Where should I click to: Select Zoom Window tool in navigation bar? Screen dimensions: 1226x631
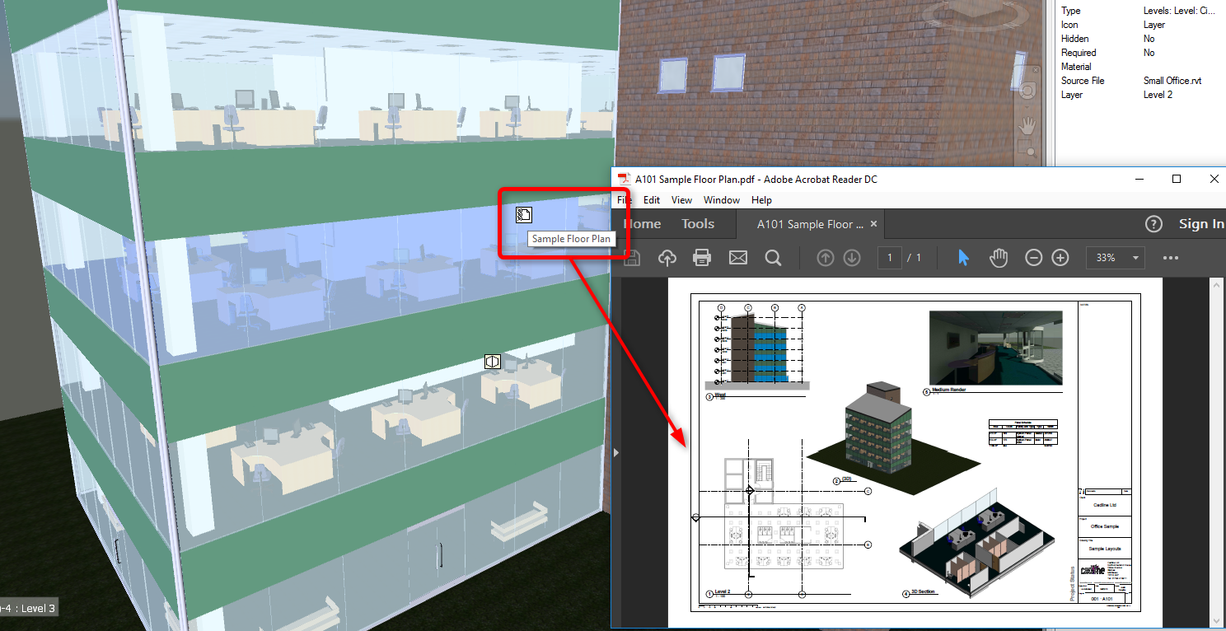click(x=1027, y=150)
